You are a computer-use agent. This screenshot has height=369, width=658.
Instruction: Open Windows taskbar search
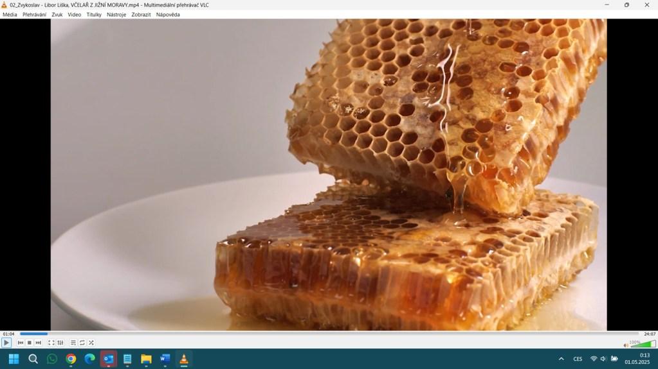pyautogui.click(x=33, y=359)
